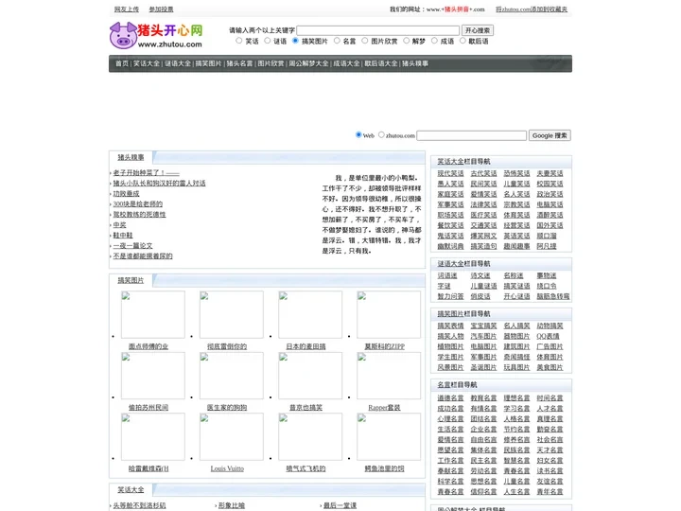Select the 名言 search radio button
Image resolution: width=681 pixels, height=511 pixels.
pos(337,41)
